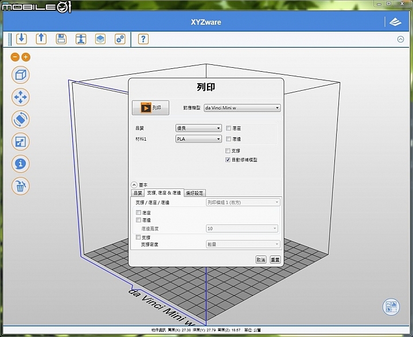Screen dimensions: 413x337
Task: Select the move arrows tool
Action: click(x=21, y=97)
